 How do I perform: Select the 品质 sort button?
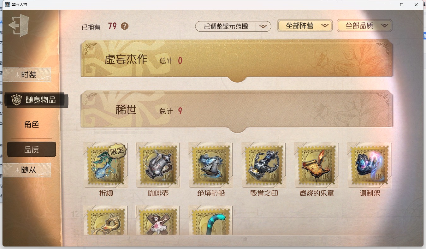[x=32, y=149]
